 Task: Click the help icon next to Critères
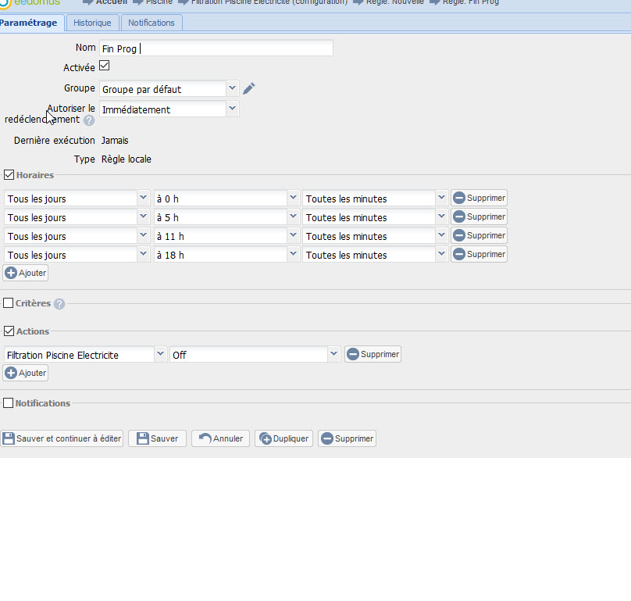click(x=59, y=304)
